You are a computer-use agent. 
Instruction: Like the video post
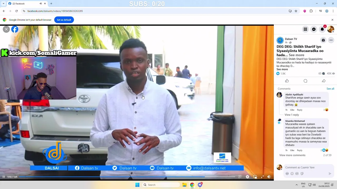coord(287,81)
